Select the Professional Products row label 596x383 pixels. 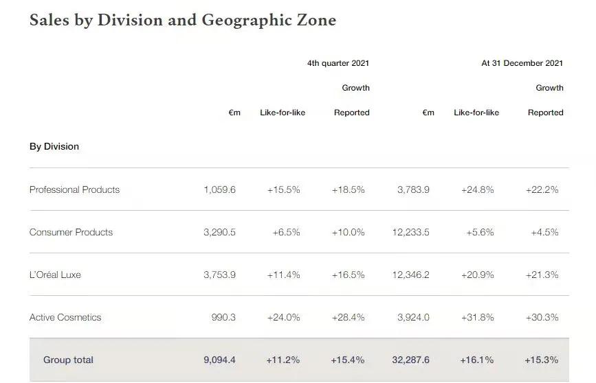click(74, 189)
